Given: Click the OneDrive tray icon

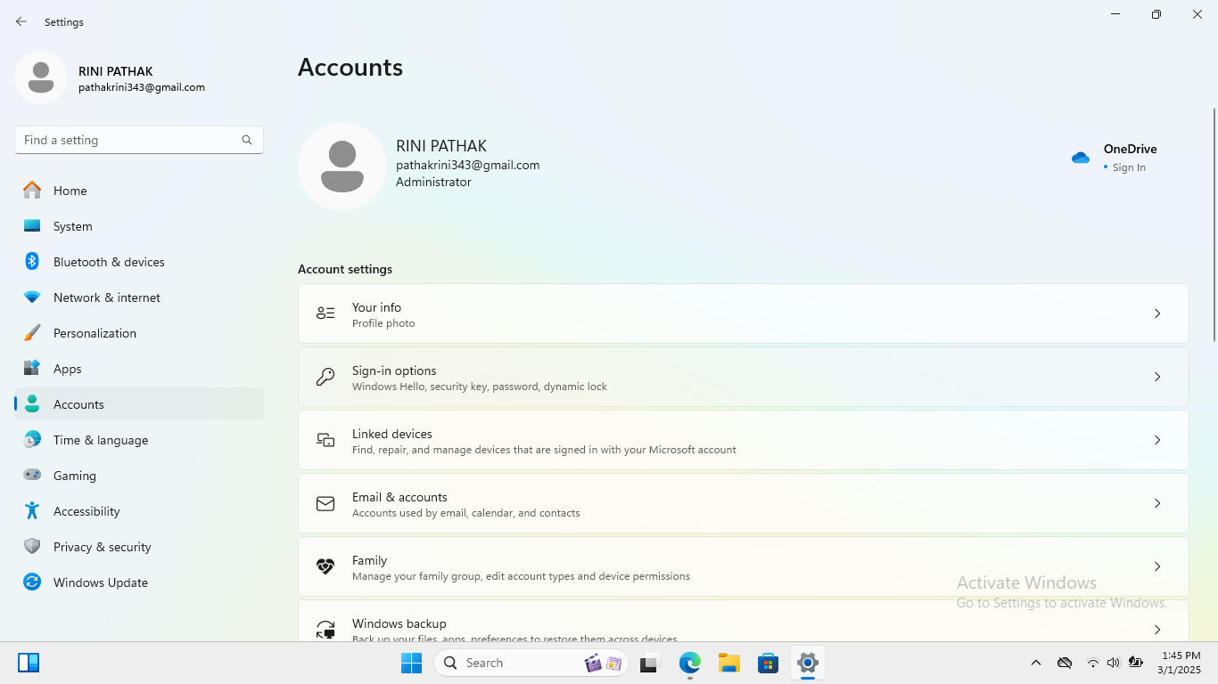Looking at the screenshot, I should (1064, 663).
